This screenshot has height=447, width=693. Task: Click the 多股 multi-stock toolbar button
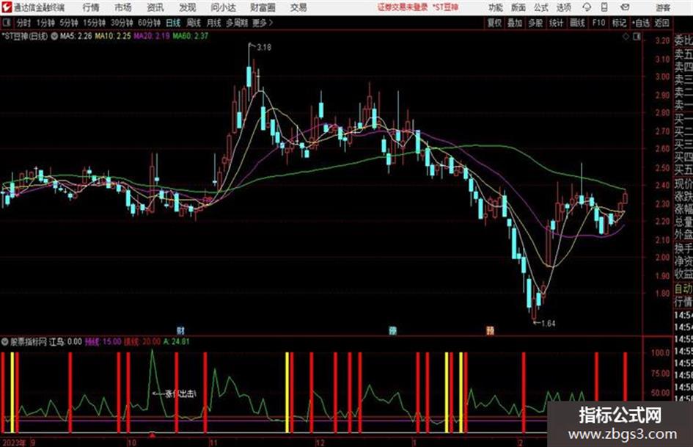(535, 23)
